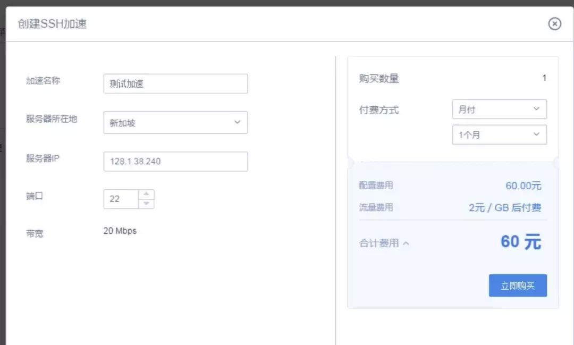Open the 服务器所在地 dropdown showing 新加坡
Image resolution: width=574 pixels, height=345 pixels.
175,122
